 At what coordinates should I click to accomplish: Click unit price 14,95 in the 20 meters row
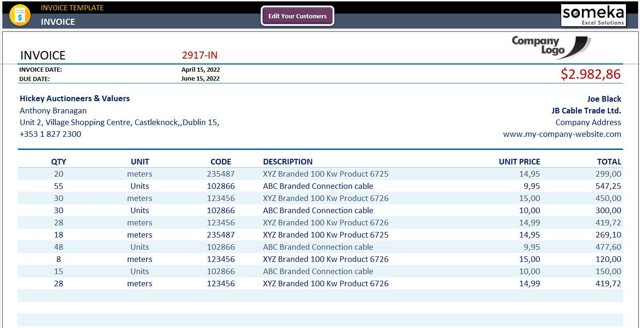pos(529,174)
